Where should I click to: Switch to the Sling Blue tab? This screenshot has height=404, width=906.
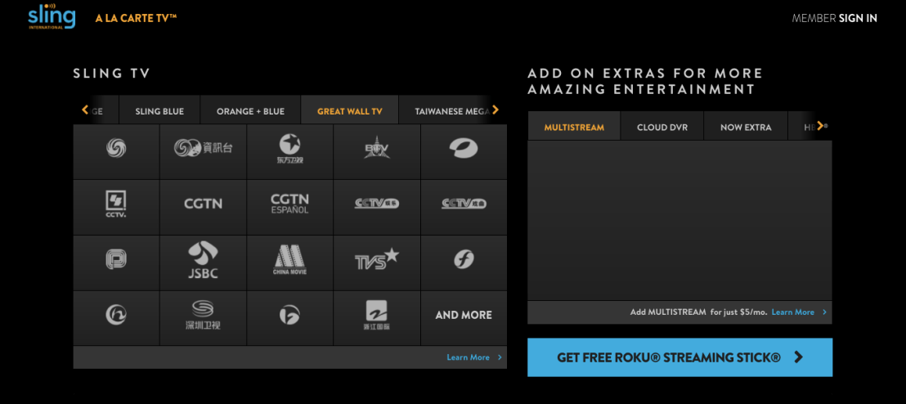click(159, 111)
